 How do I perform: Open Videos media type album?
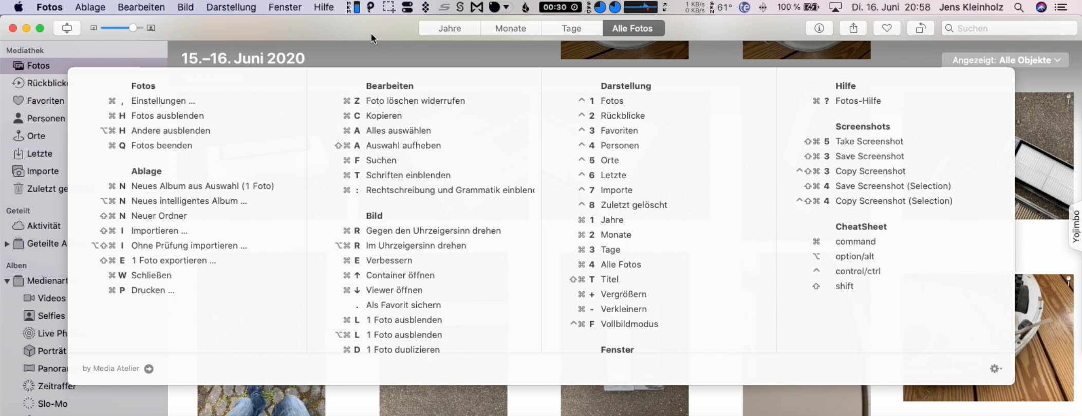tap(45, 298)
